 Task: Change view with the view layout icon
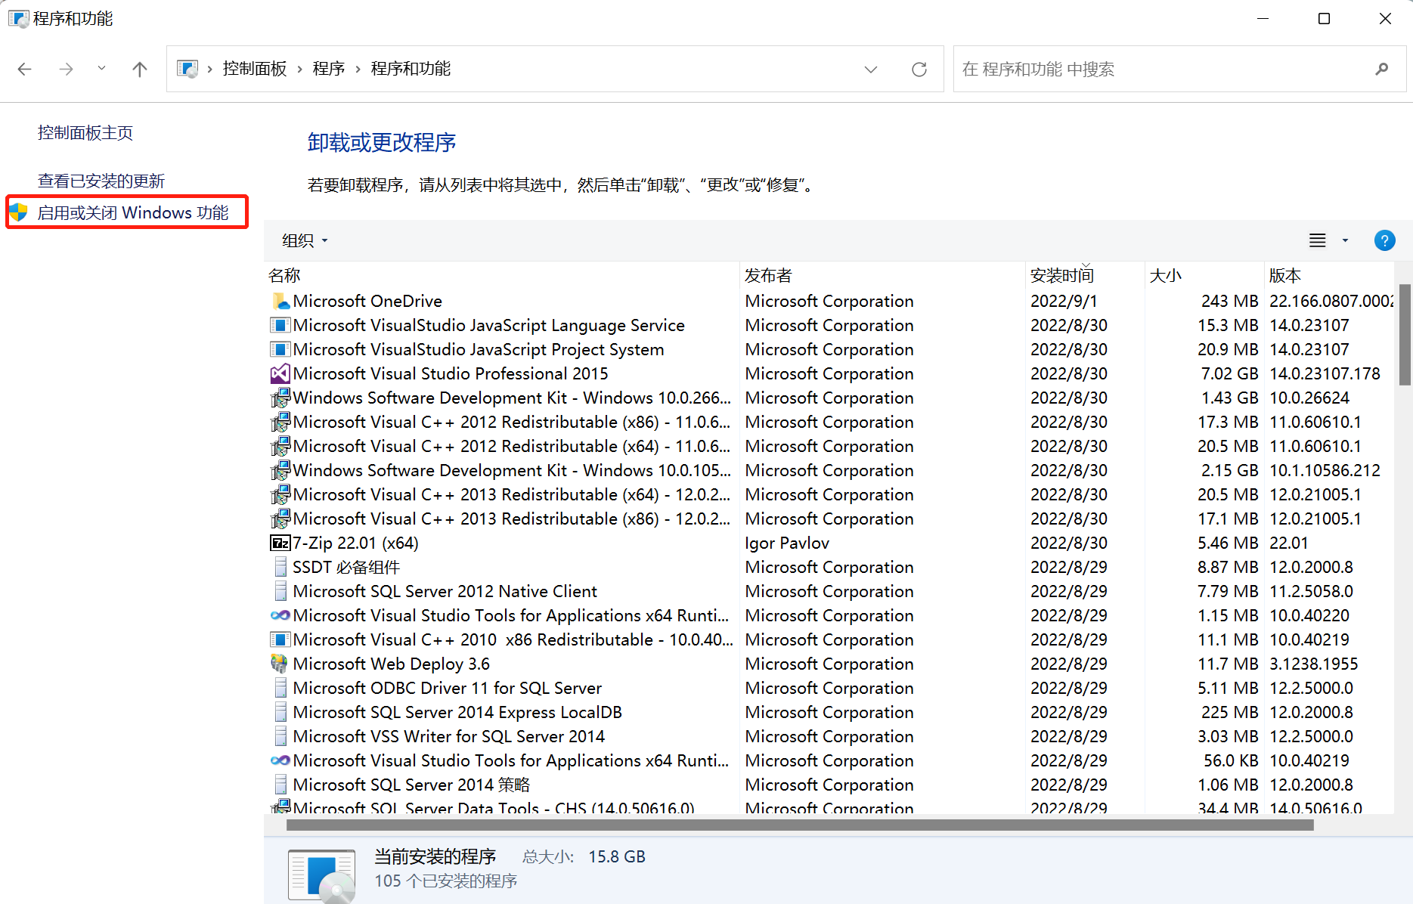point(1318,240)
